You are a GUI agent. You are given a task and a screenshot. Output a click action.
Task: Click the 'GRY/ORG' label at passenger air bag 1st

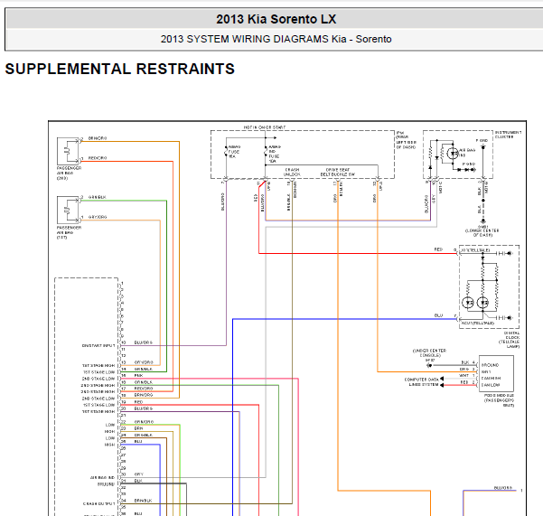(98, 217)
